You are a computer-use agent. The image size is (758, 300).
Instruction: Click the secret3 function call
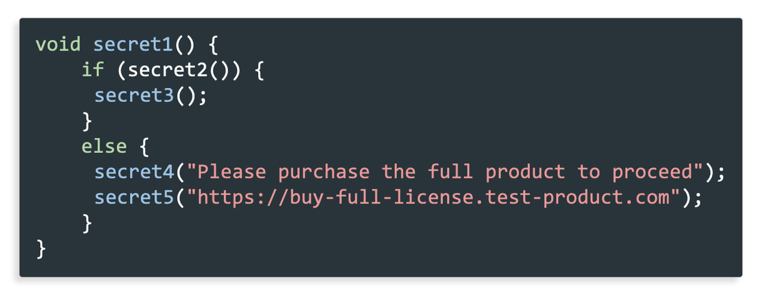click(x=134, y=95)
